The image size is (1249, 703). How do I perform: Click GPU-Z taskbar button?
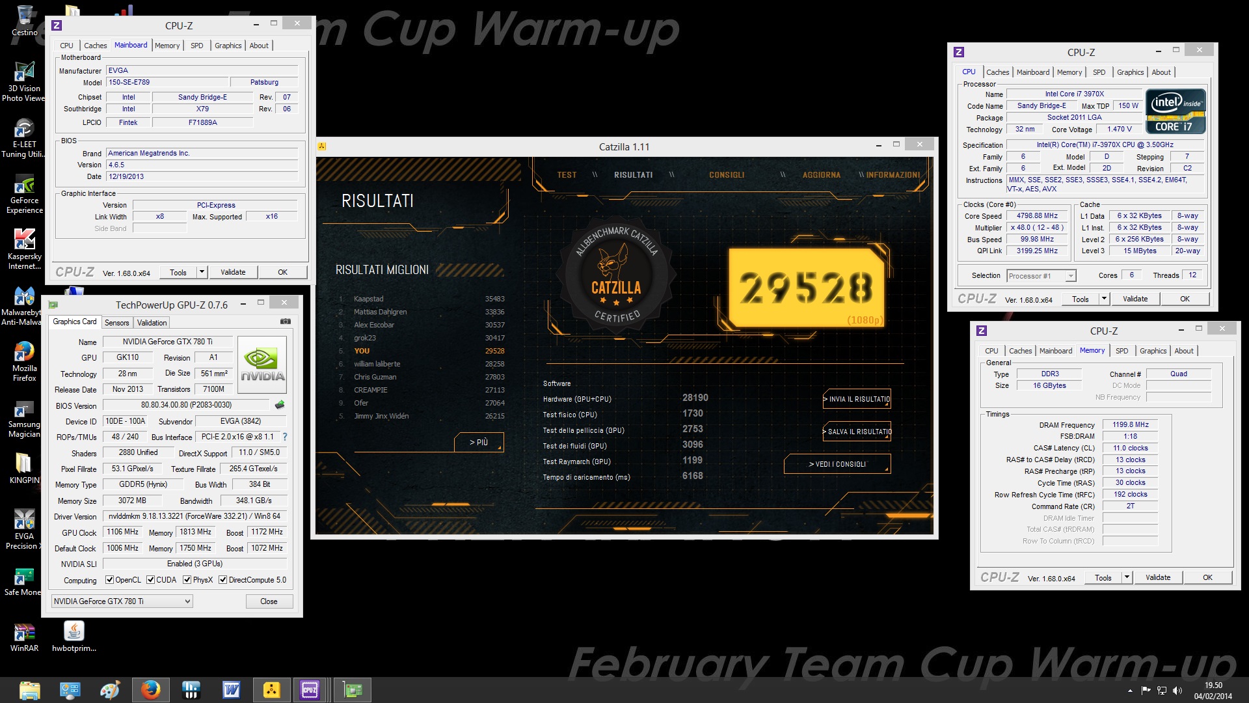point(352,690)
